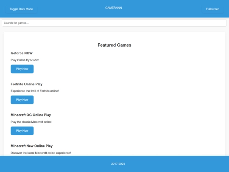
Task: Click the latest Minecraft experience description
Action: coord(41,153)
